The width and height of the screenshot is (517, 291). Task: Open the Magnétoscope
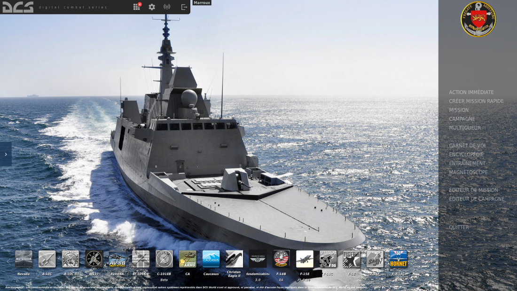click(x=468, y=172)
